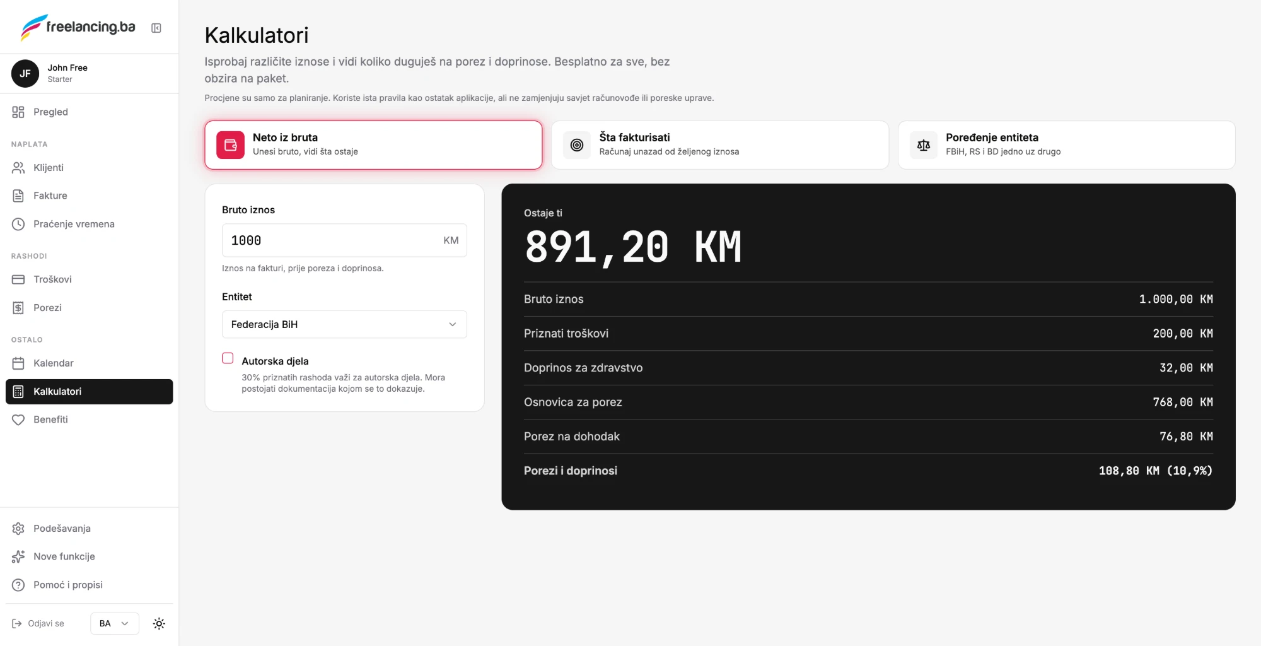Open Porezi receipt icon

coord(18,308)
